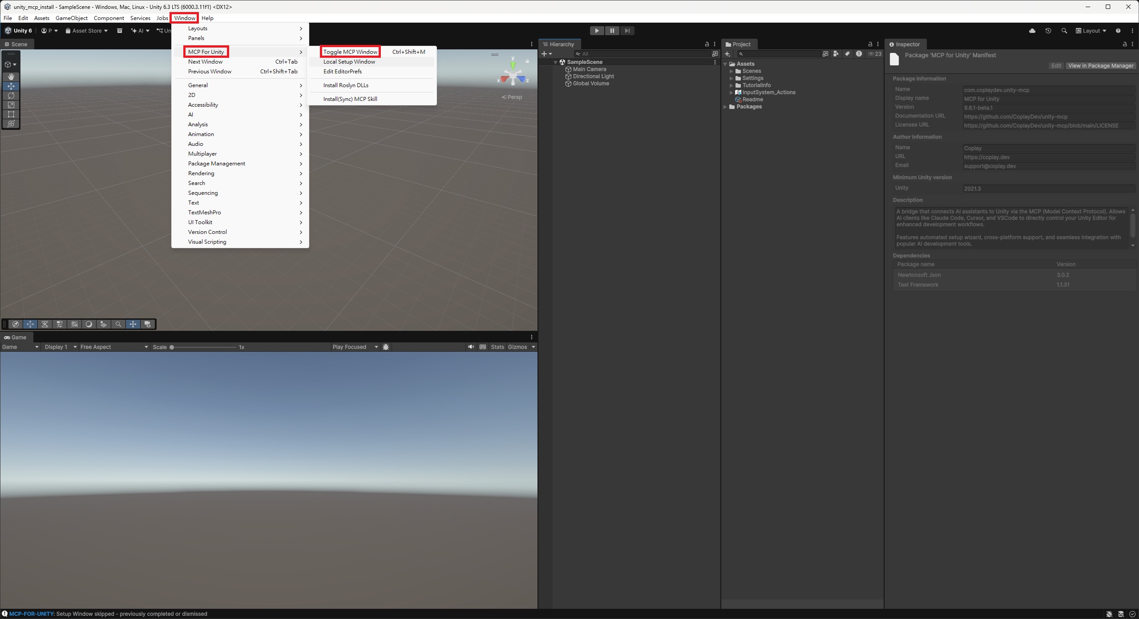Click the toolbar search magnifier icon

tap(1064, 31)
